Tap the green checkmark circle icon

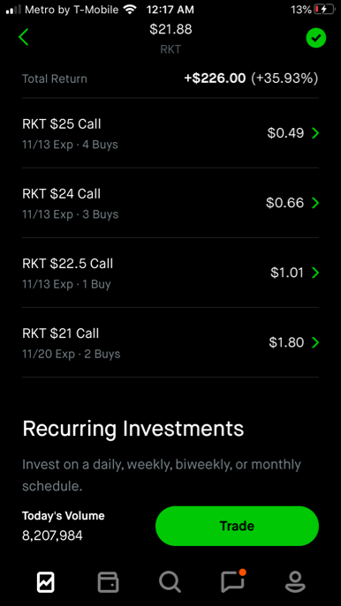point(316,38)
